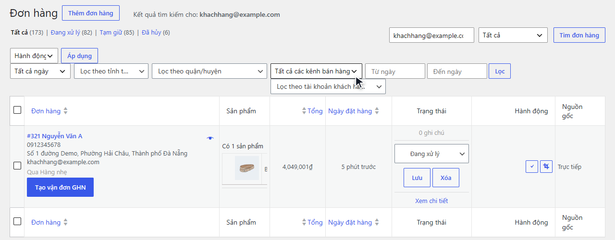Viewport: 615px width, 240px height.
Task: Sort by Đơn hàng in top header
Action: click(x=49, y=111)
